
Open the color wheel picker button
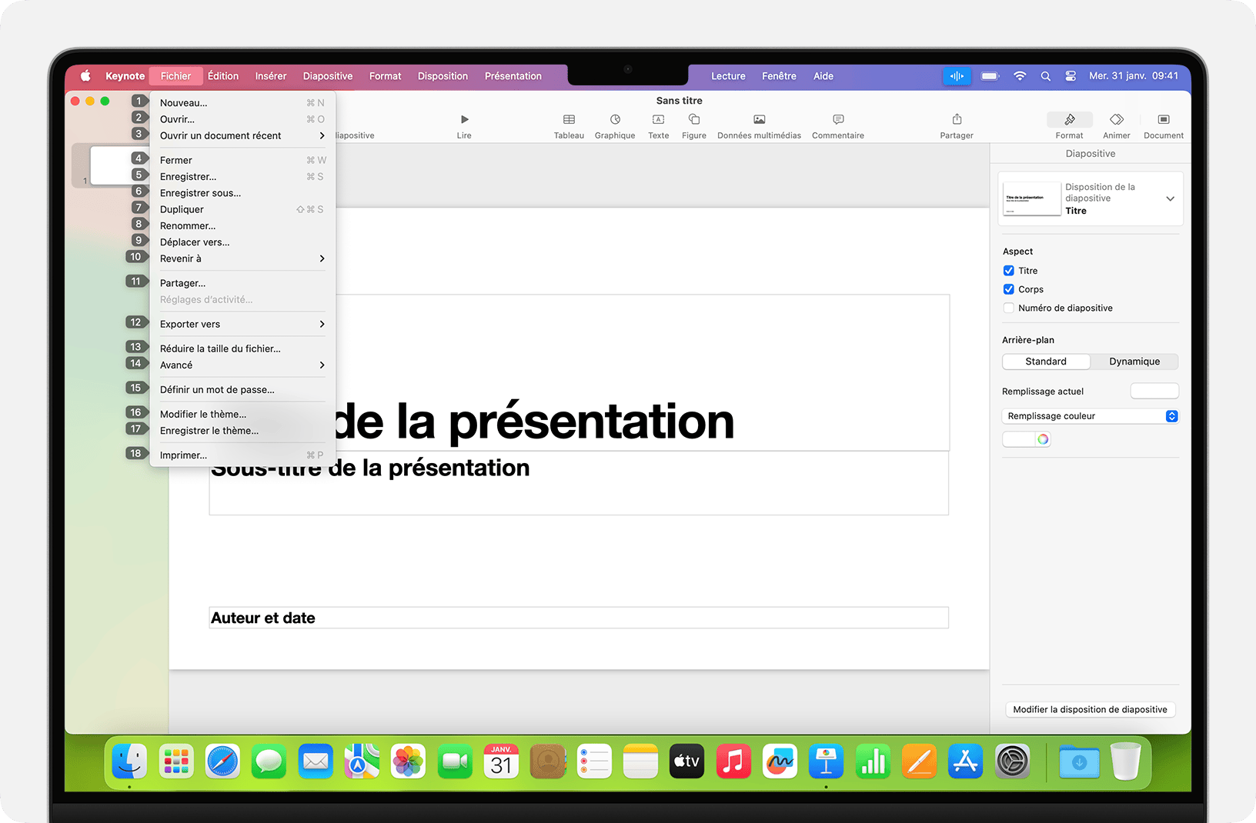click(1043, 439)
